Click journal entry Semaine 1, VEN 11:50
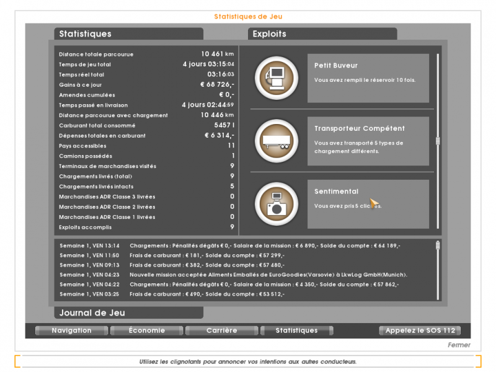The width and height of the screenshot is (496, 372). point(172,255)
